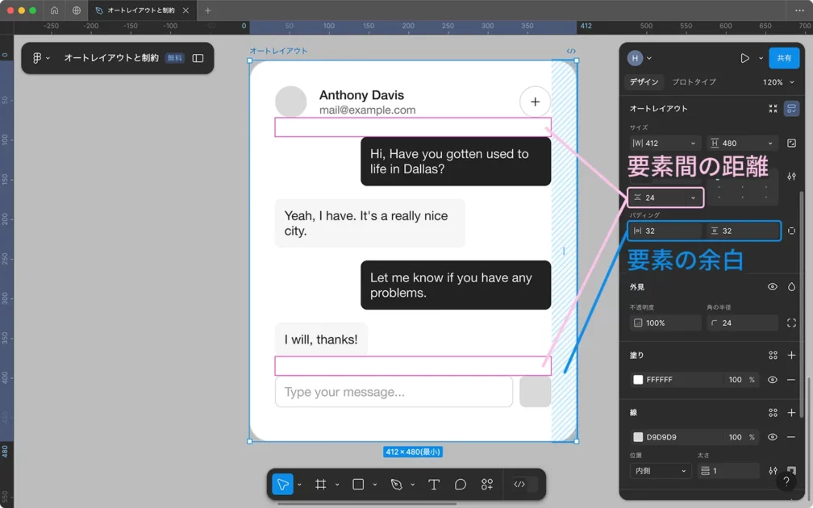The height and width of the screenshot is (508, 813).
Task: Open the stroke position 内側 dropdown
Action: tap(660, 471)
